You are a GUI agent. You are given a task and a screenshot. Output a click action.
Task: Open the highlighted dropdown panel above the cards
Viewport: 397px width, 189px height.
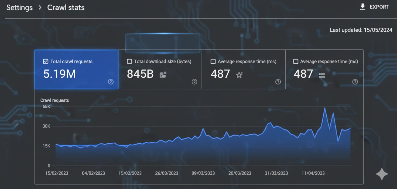click(x=163, y=43)
